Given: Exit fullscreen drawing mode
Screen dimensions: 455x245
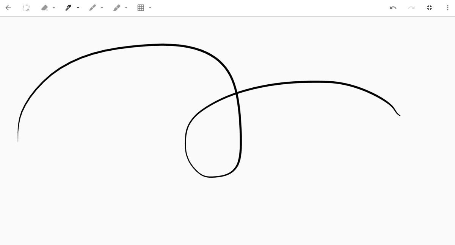Looking at the screenshot, I should point(430,8).
